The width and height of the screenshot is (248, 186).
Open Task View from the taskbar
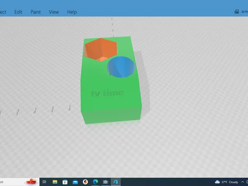click(45, 182)
